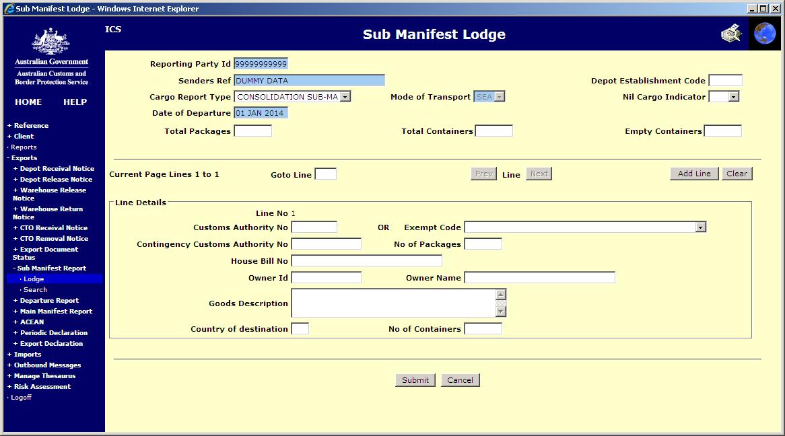Expand Export Document Status
Screen dimensions: 785x436
pos(46,253)
